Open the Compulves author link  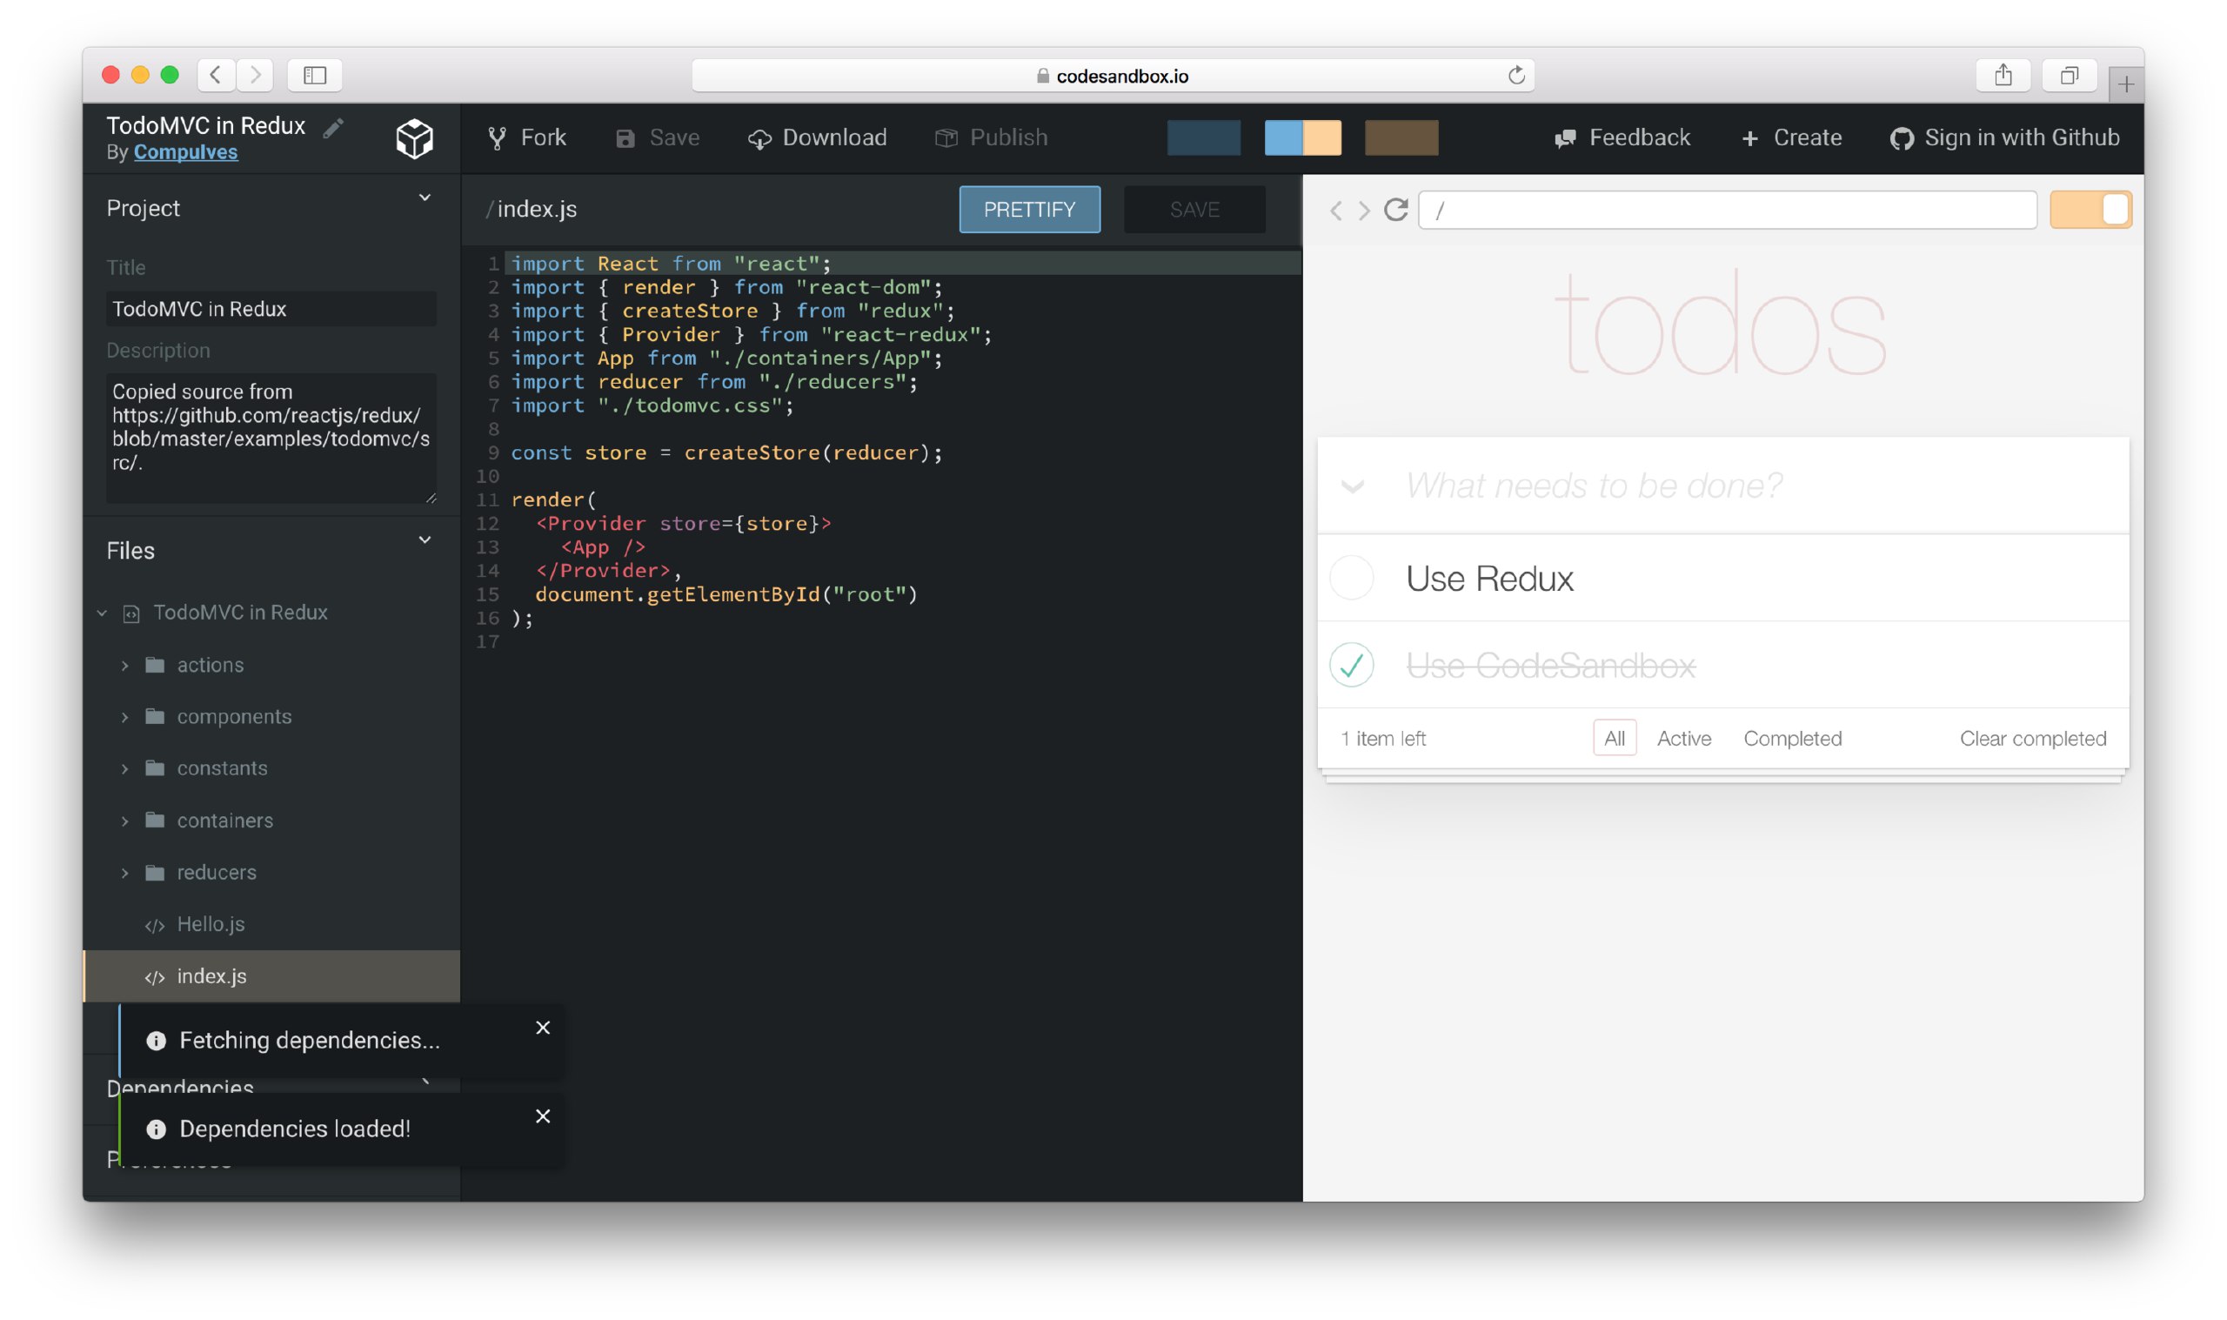point(186,152)
